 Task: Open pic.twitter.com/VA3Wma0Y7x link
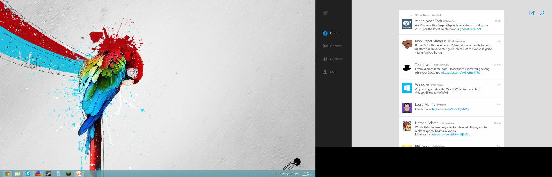pyautogui.click(x=460, y=73)
